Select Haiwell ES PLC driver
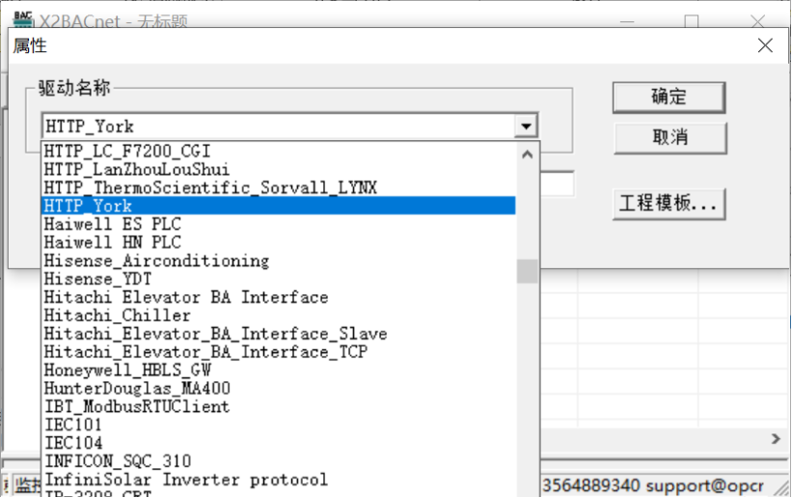The height and width of the screenshot is (498, 792). 279,224
